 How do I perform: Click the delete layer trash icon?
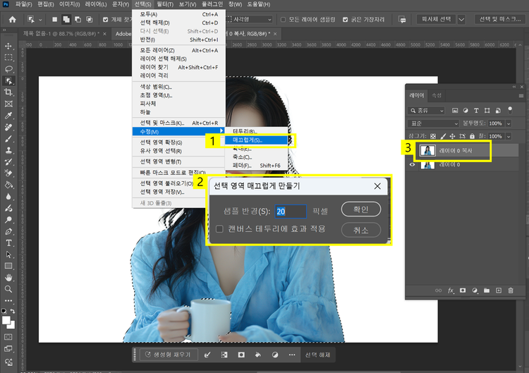(511, 291)
